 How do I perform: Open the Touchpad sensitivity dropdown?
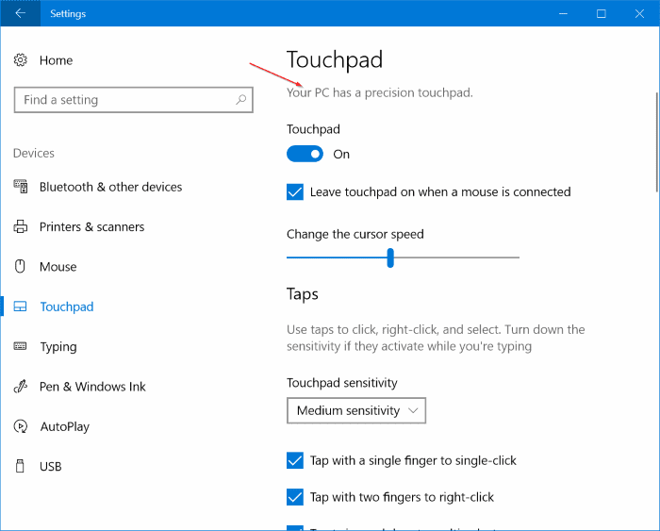pos(356,410)
